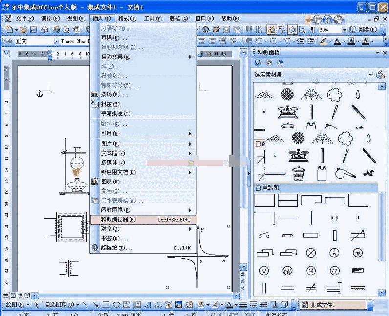Select the arrow drawing tool
The image size is (389, 316).
coord(95,304)
